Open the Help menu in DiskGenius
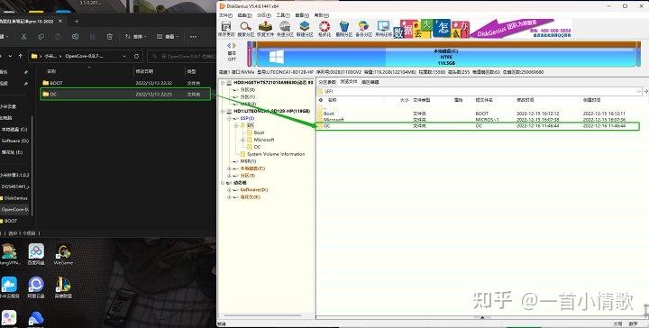 point(321,15)
